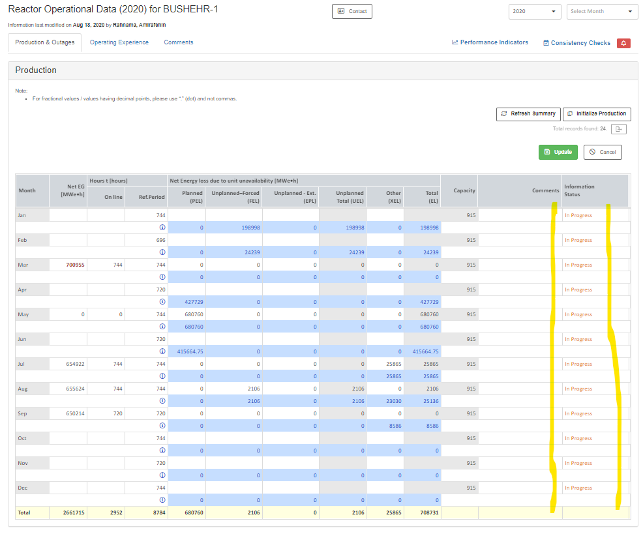Click Aug Net EG 655624 field
Image resolution: width=643 pixels, height=534 pixels.
point(68,389)
